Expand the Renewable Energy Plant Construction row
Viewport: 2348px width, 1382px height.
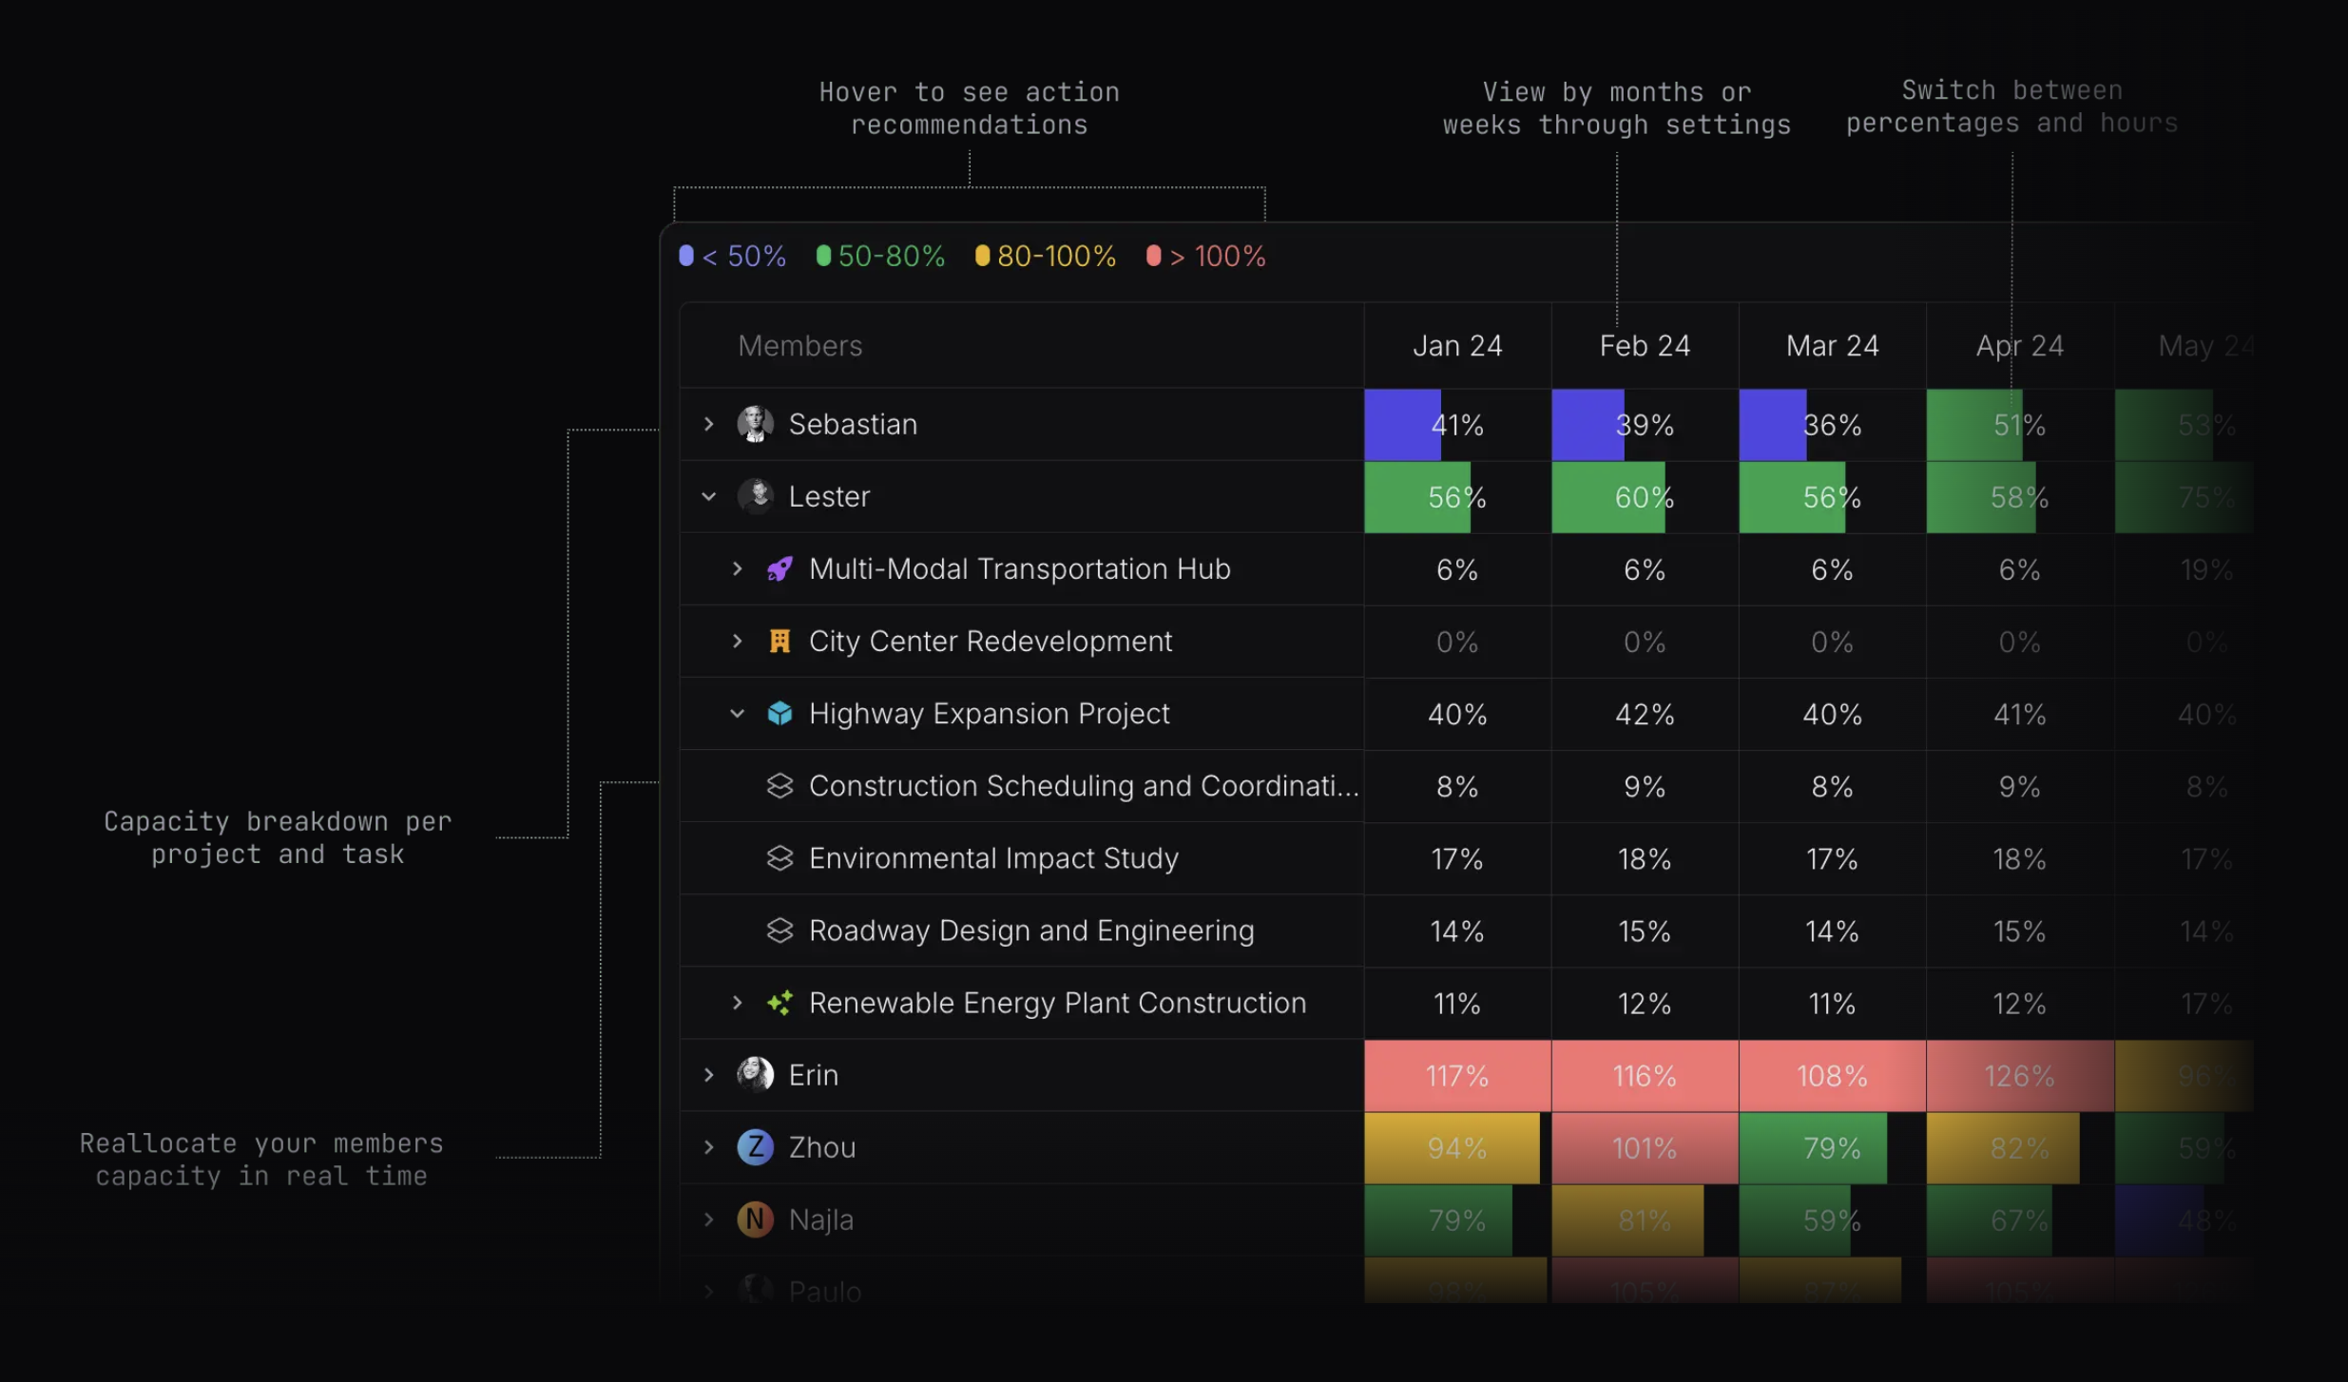coord(737,1003)
